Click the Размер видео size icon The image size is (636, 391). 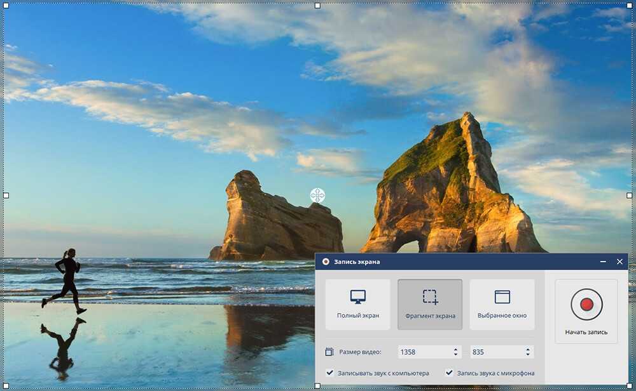(x=329, y=352)
